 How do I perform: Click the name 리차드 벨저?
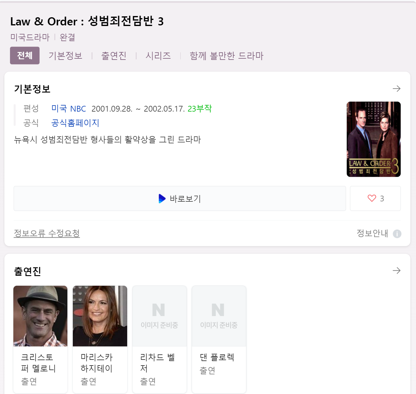[157, 363]
